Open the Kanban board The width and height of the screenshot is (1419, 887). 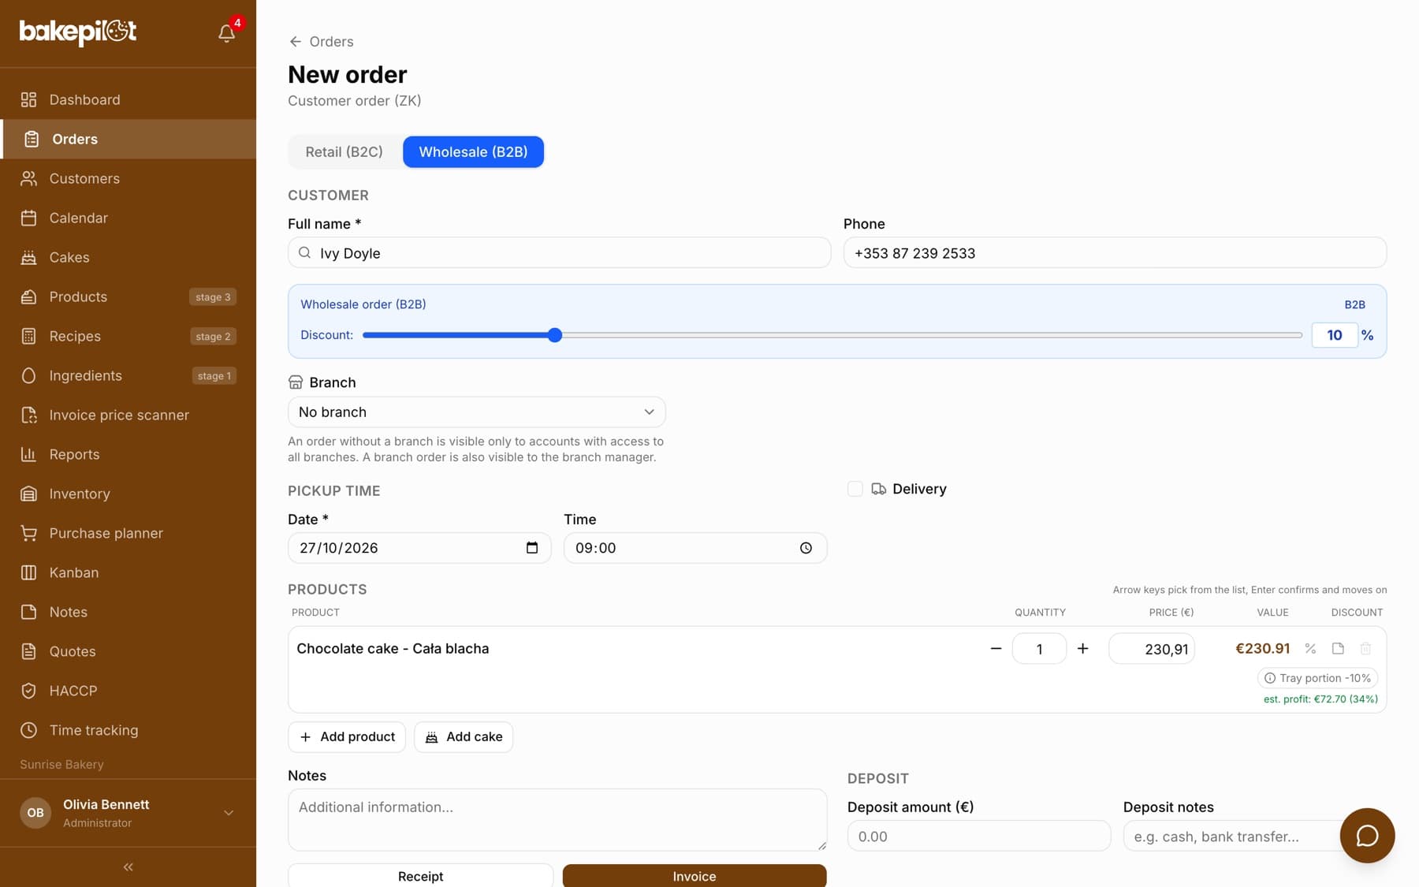click(128, 572)
